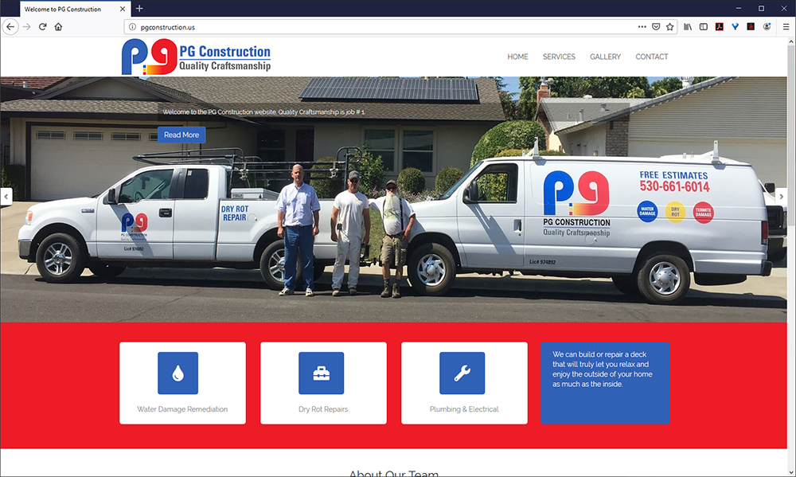Click the water drop service icon

[x=178, y=373]
